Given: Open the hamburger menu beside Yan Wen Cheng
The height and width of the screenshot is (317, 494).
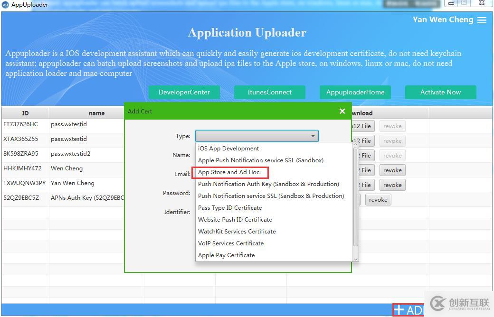Looking at the screenshot, I should point(482,20).
